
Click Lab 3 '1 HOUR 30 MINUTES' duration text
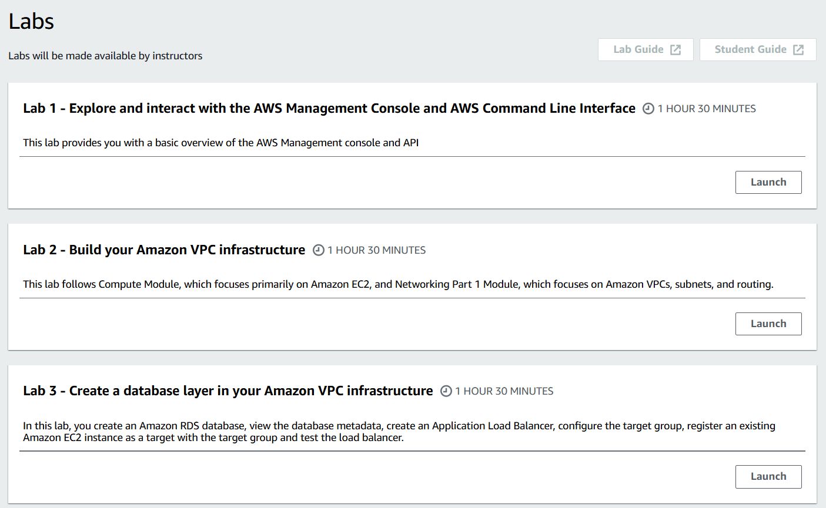(504, 391)
